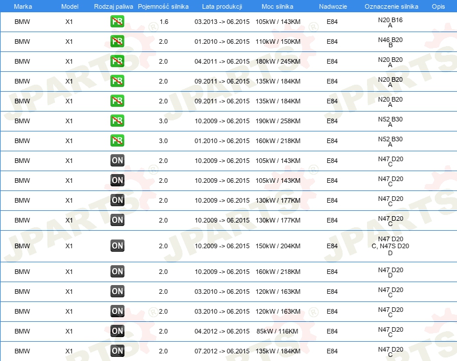
Task: Click the ON icon in the N47 D20 D row
Action: pyautogui.click(x=117, y=271)
